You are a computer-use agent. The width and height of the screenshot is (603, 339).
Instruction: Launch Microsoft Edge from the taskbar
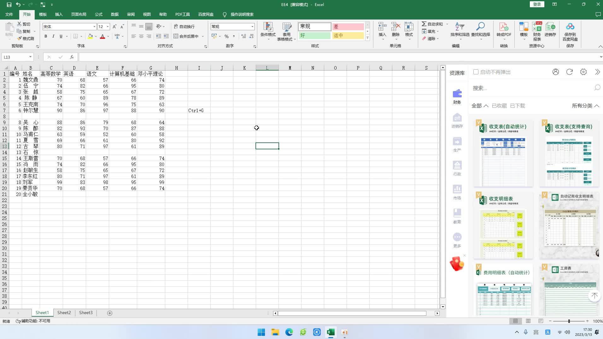point(289,332)
